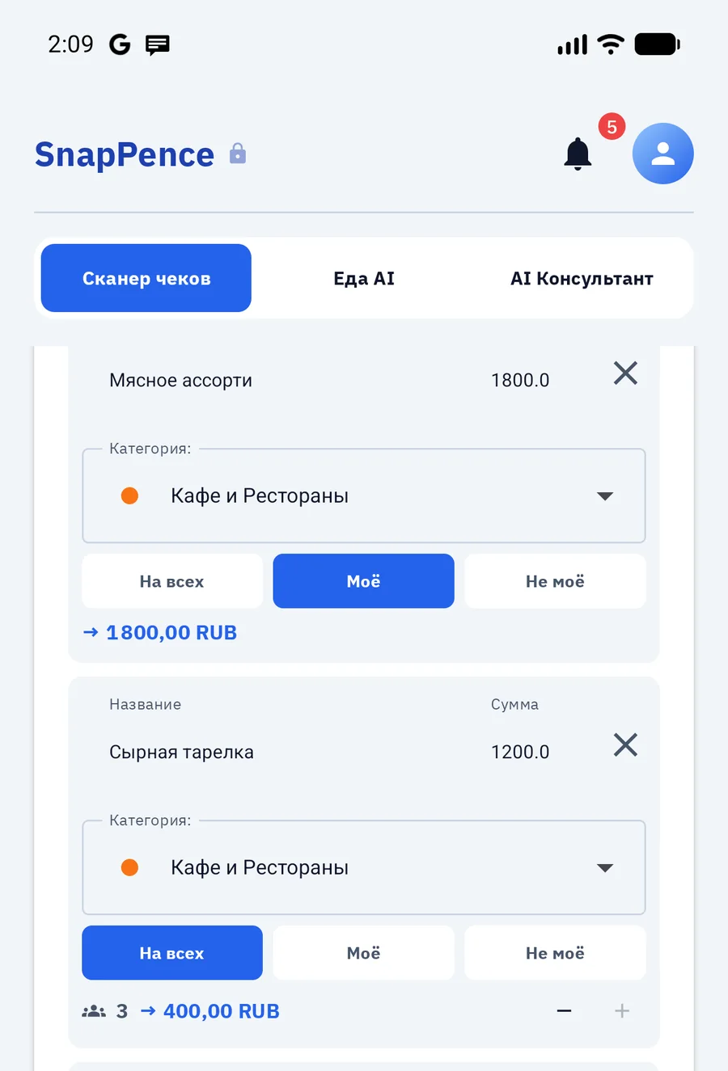
Task: Increase people count with plus icon
Action: 622,1010
